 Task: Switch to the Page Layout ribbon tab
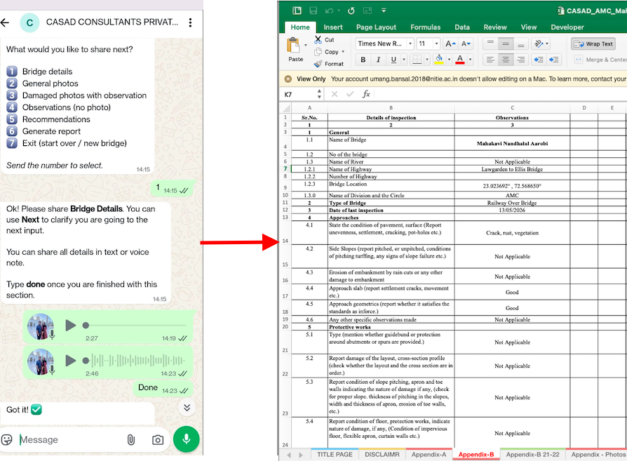(376, 27)
